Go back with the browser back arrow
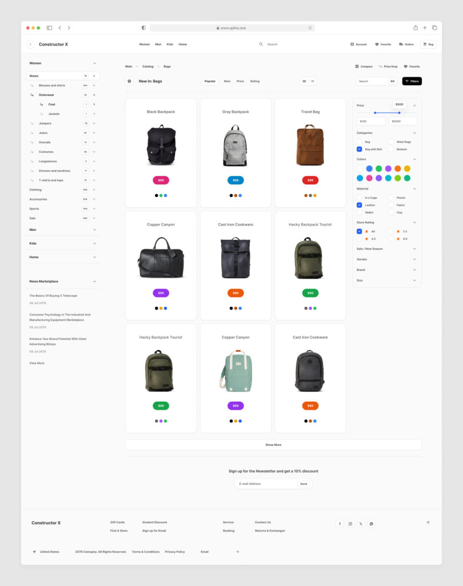The image size is (463, 586). [x=60, y=27]
